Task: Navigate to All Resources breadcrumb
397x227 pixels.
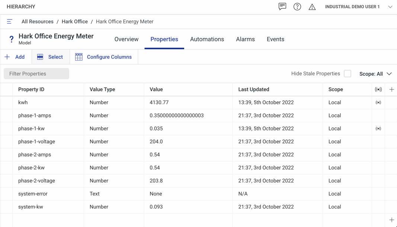Action: click(38, 22)
